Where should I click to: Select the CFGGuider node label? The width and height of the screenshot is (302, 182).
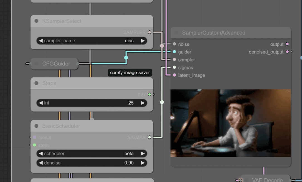click(x=56, y=64)
